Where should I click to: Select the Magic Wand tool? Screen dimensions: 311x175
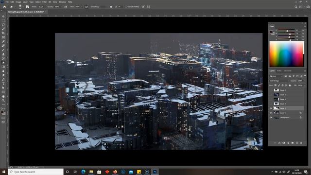tap(3, 29)
